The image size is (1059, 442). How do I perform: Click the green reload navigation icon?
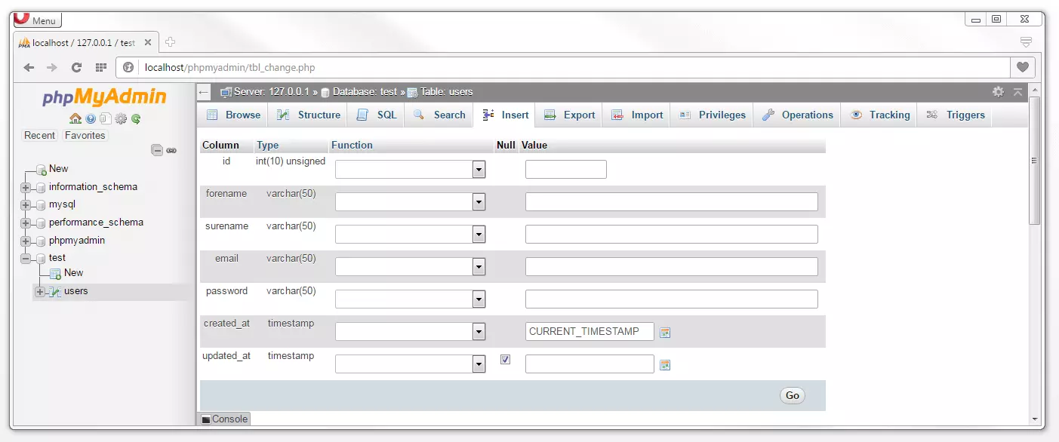pos(136,118)
